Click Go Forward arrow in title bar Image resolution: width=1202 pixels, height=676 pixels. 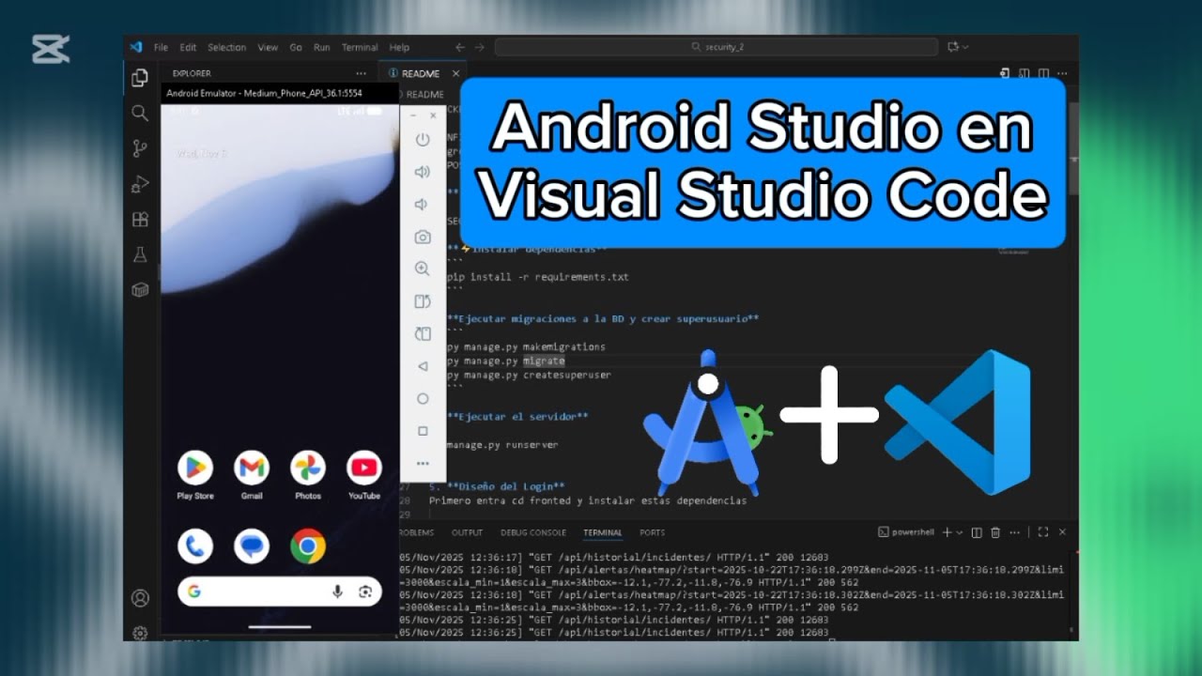tap(480, 47)
